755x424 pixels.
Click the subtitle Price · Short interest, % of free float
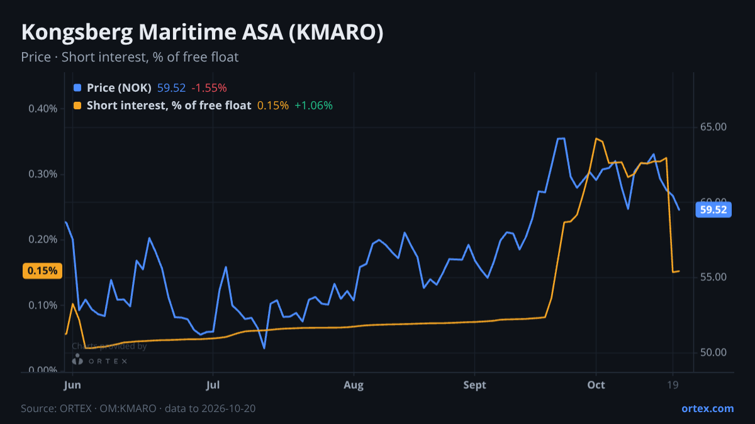point(130,57)
